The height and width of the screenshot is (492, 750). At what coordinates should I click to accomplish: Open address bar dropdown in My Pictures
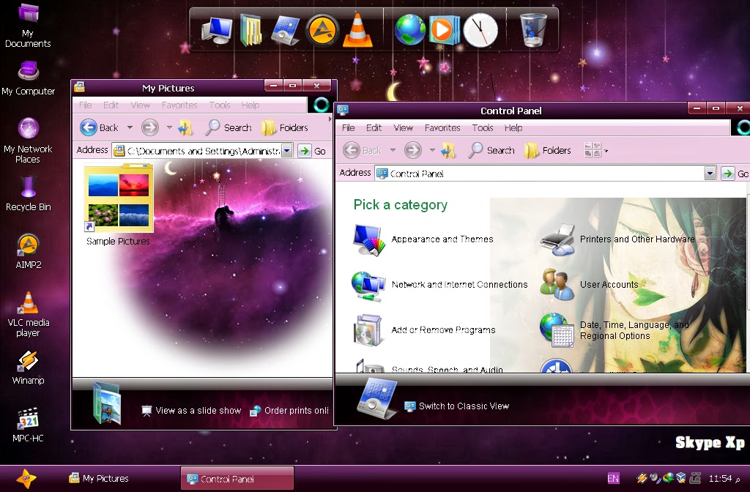[x=286, y=151]
